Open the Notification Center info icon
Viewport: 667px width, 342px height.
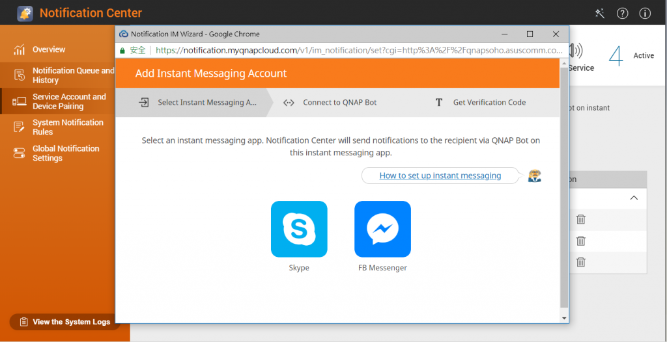(645, 14)
